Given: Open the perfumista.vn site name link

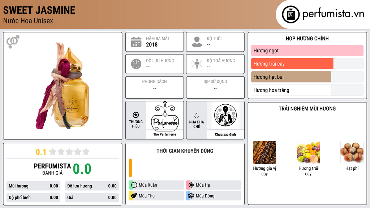Looking at the screenshot, I should [x=333, y=14].
